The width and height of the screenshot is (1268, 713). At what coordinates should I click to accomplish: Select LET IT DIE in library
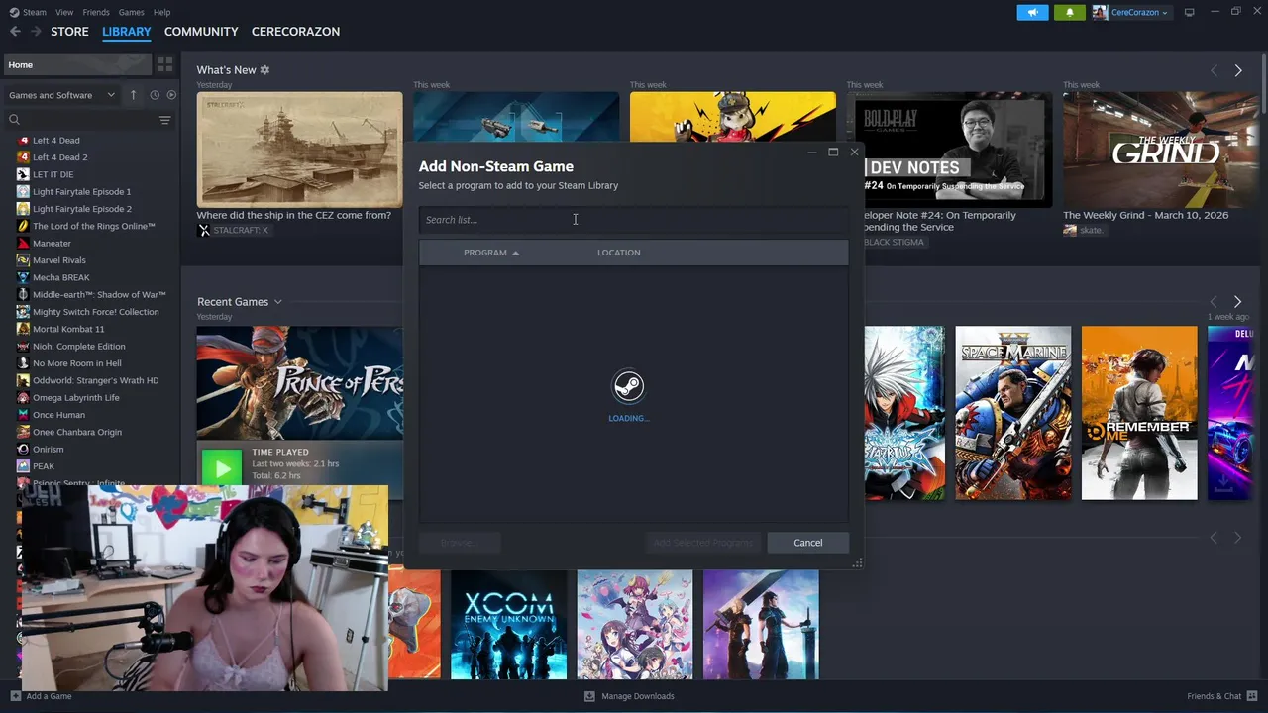53,174
